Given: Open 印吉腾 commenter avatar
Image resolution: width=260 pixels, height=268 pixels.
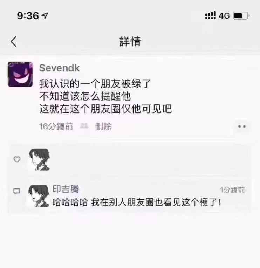Looking at the screenshot, I should click(x=39, y=196).
